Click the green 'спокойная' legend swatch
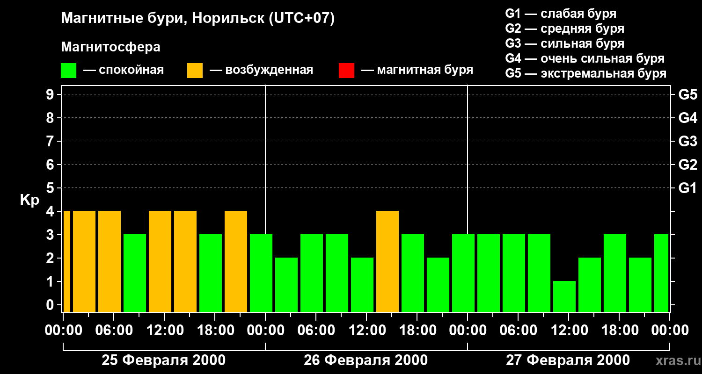This screenshot has height=374, width=702. point(68,71)
